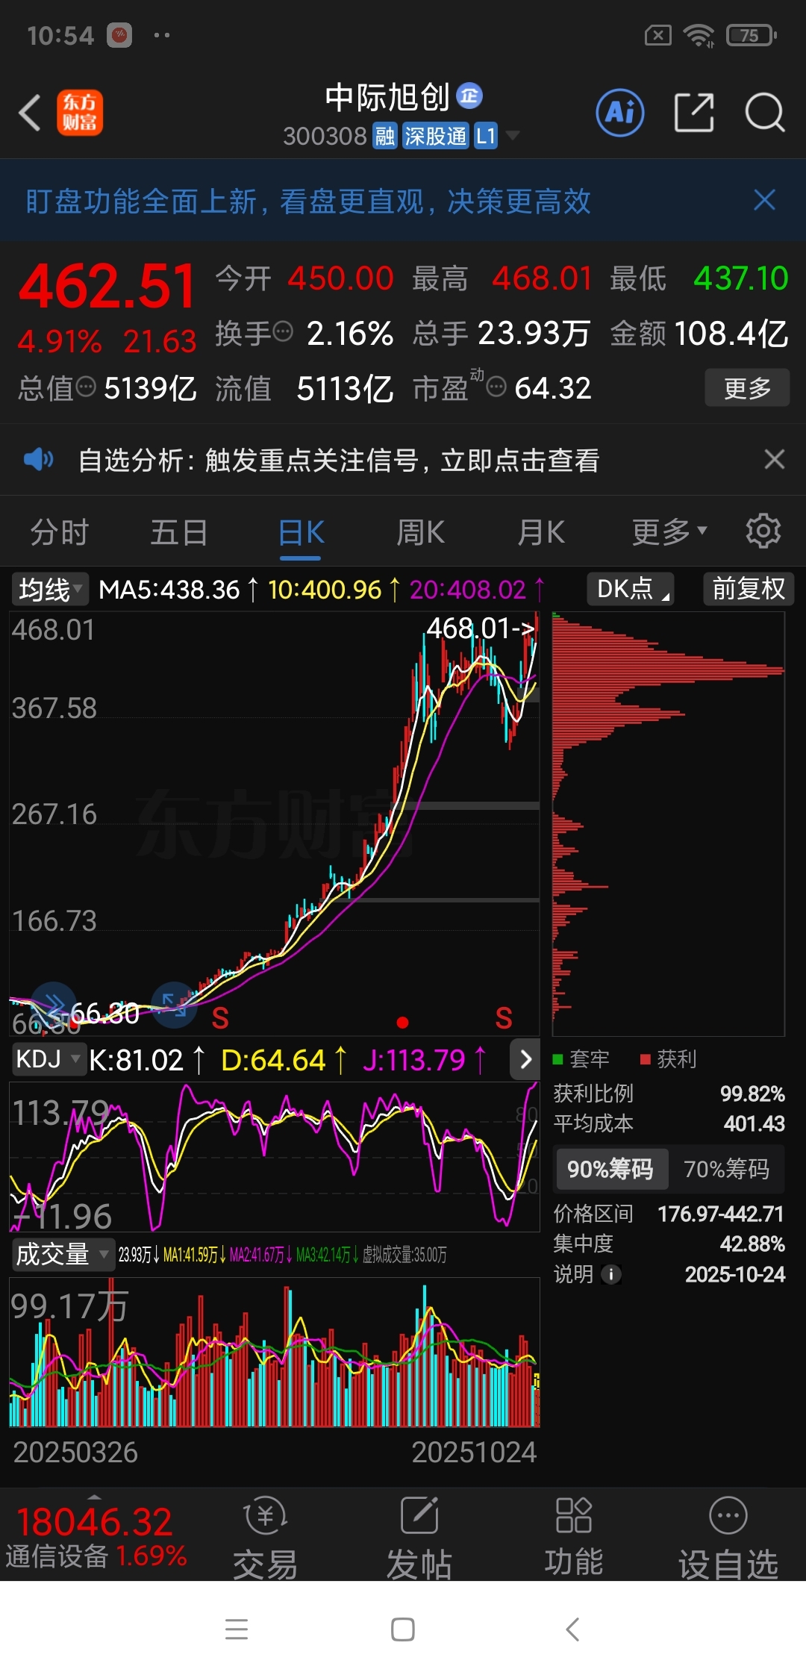The height and width of the screenshot is (1678, 806).
Task: Tap the 套牢 green legend swatch
Action: [557, 1059]
